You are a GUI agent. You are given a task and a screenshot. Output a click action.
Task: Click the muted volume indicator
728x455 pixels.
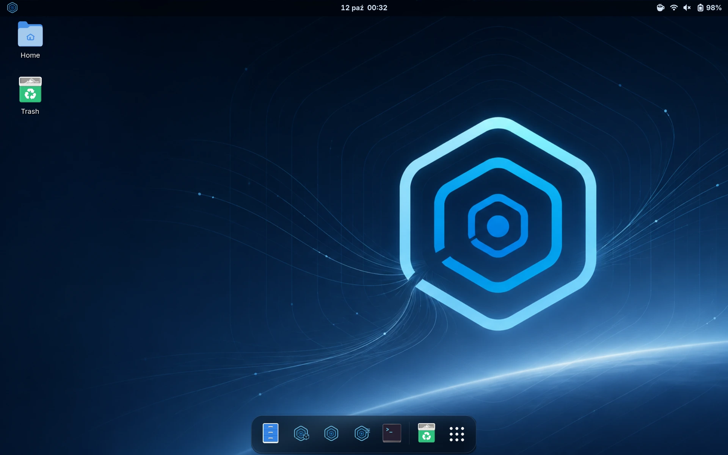687,8
